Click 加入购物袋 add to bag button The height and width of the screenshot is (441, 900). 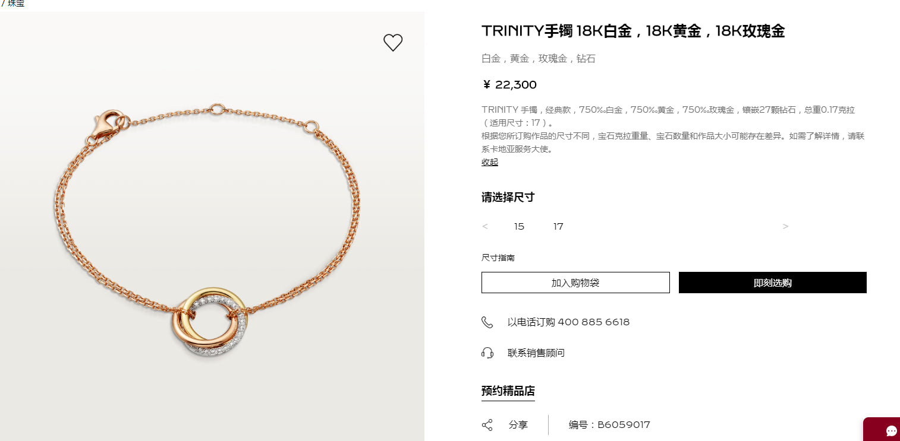pyautogui.click(x=575, y=283)
